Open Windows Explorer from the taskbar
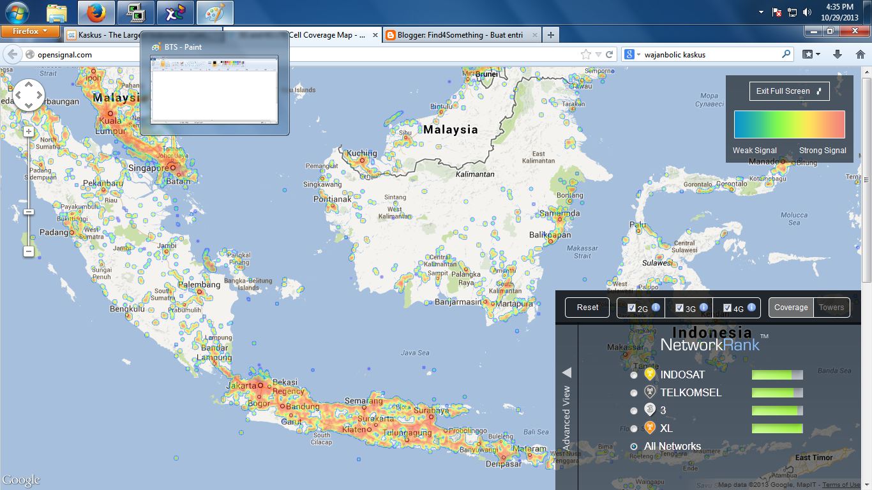Viewport: 872px width, 490px height. [x=57, y=13]
